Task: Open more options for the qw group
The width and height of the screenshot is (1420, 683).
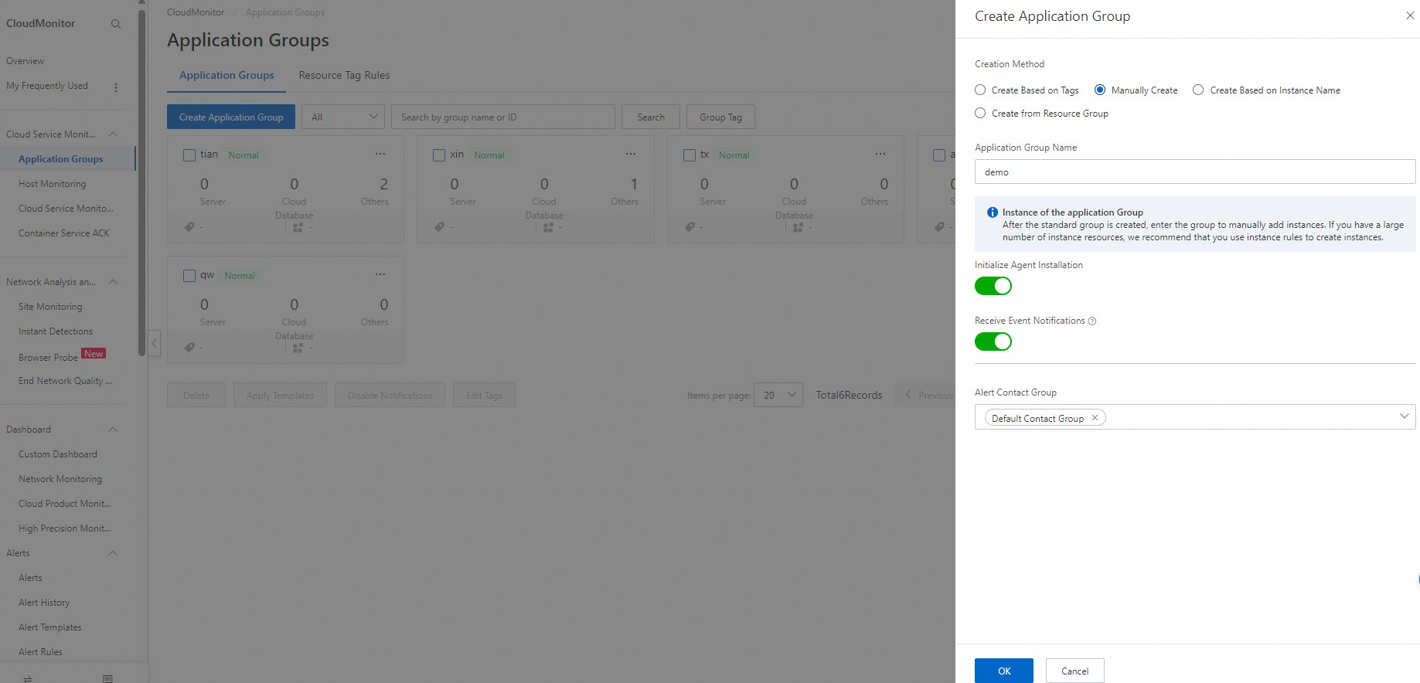Action: coord(380,274)
